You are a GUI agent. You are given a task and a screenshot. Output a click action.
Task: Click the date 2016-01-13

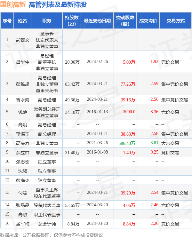click(x=97, y=112)
